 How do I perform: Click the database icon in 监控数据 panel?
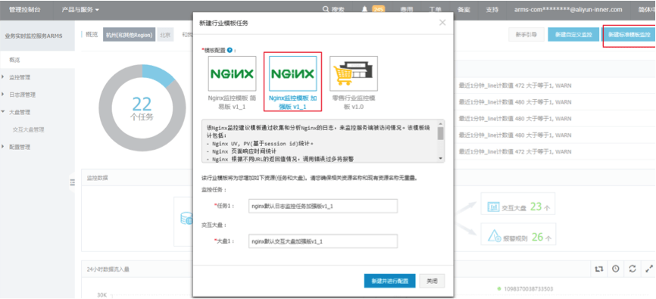pyautogui.click(x=186, y=219)
